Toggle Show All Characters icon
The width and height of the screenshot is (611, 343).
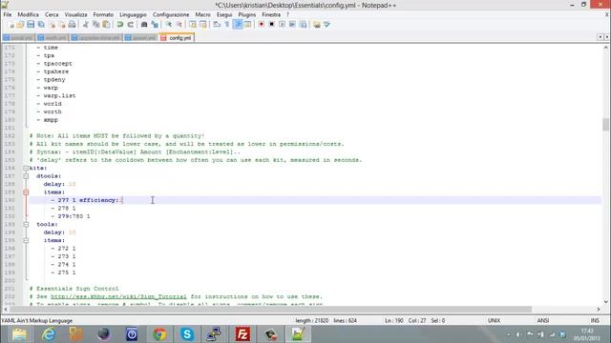tap(227, 25)
